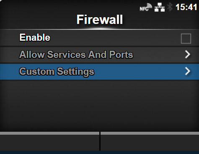
Task: Click the Firewall screen title
Action: tap(100, 20)
